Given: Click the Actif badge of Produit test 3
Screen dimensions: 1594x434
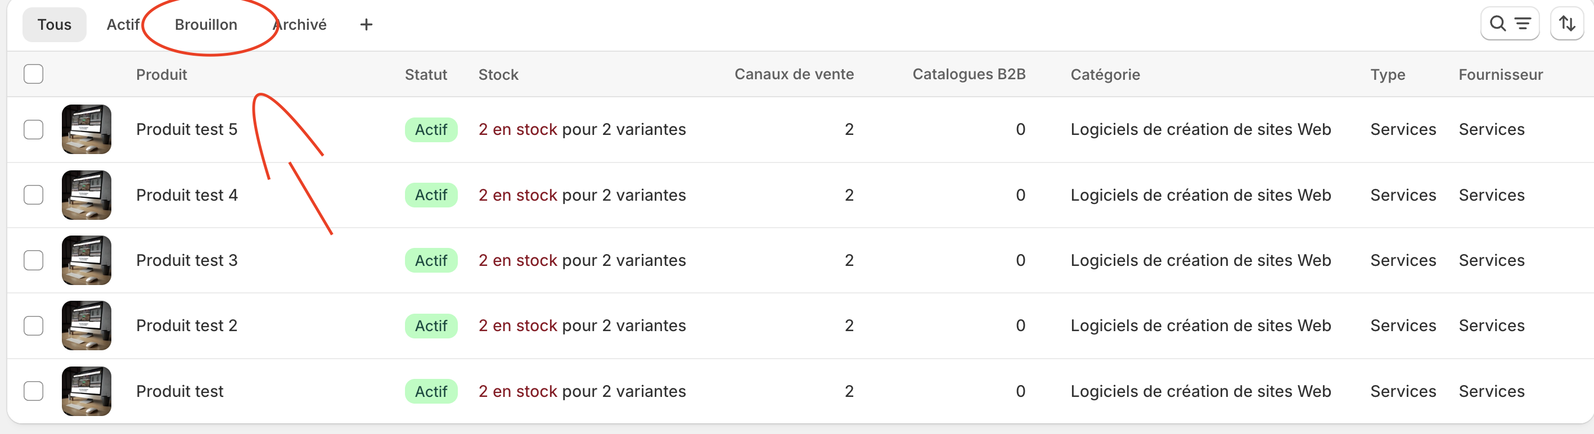Looking at the screenshot, I should point(431,260).
